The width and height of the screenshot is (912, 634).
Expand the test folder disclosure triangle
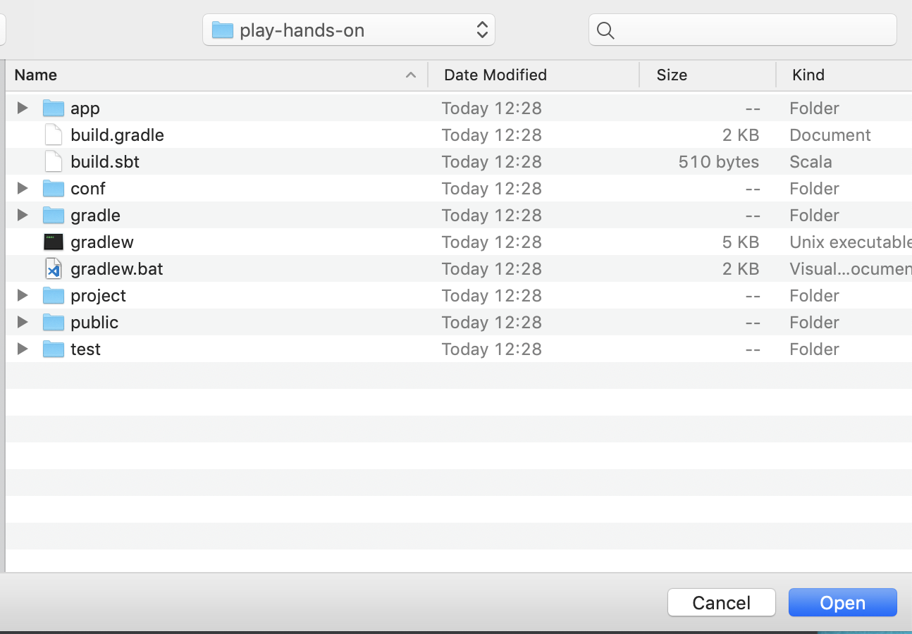pyautogui.click(x=23, y=349)
